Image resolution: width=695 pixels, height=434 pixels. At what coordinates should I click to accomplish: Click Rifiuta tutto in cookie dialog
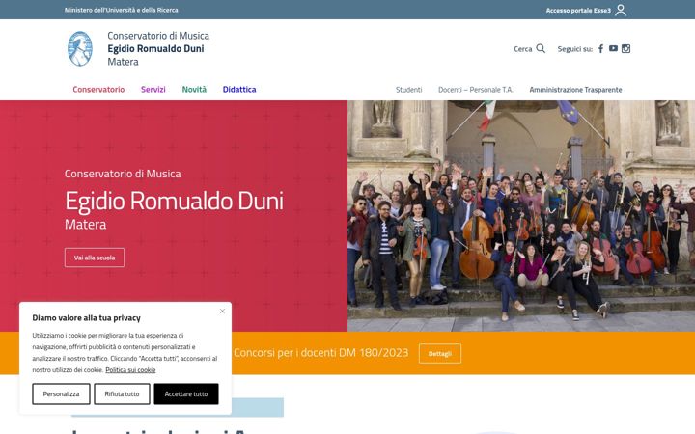tap(122, 393)
